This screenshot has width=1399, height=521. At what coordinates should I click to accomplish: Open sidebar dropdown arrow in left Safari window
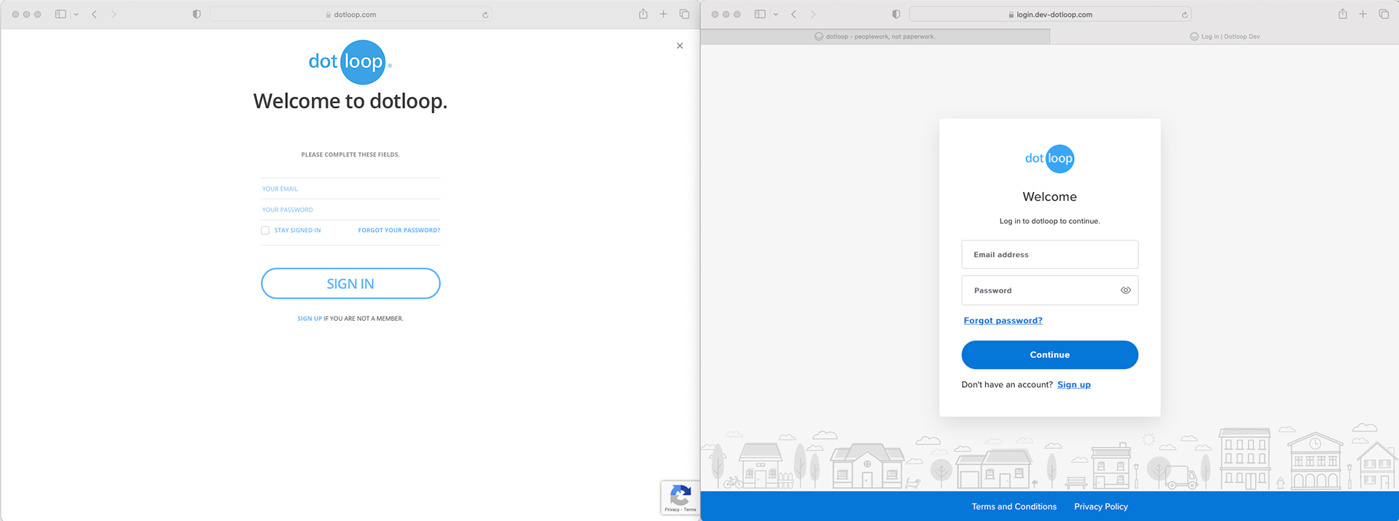(x=76, y=15)
